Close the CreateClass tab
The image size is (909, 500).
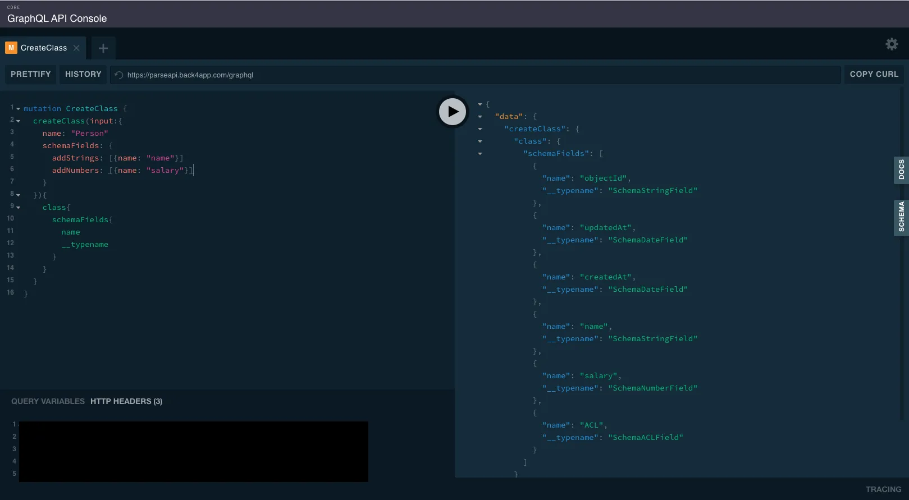tap(76, 48)
